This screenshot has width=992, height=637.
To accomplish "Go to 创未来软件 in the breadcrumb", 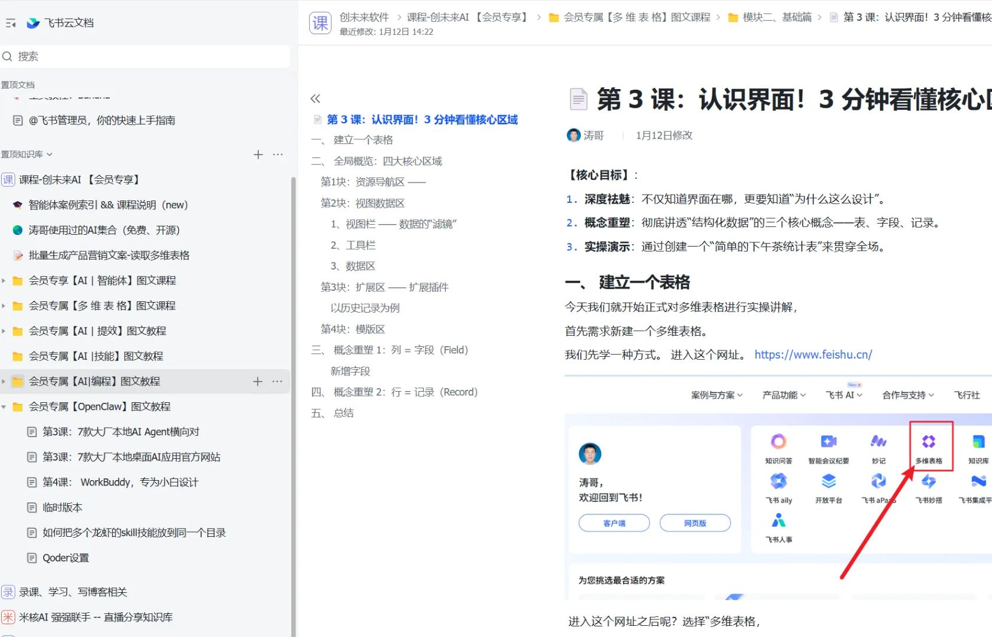I will tap(364, 17).
